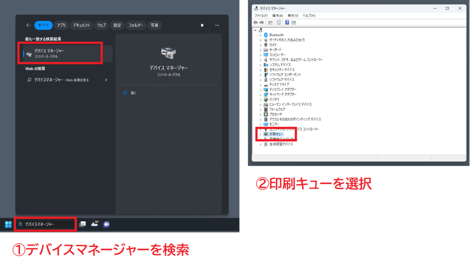The height and width of the screenshot is (274, 470).
Task: Switch to the アプリ search tab
Action: pos(62,26)
